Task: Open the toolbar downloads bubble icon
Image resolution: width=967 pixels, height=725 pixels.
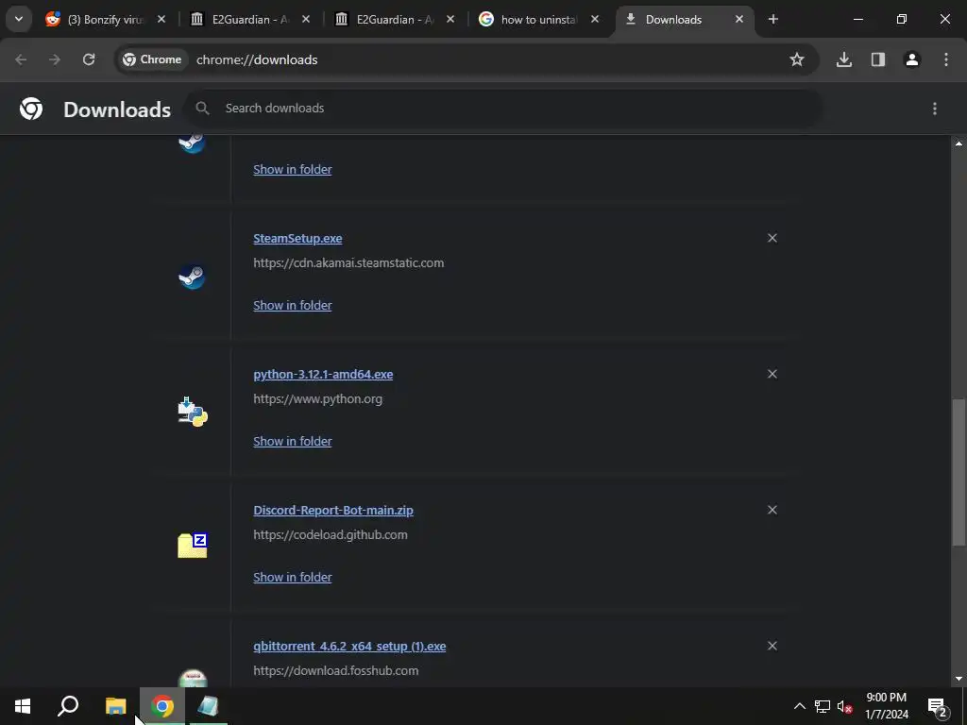Action: pyautogui.click(x=844, y=59)
